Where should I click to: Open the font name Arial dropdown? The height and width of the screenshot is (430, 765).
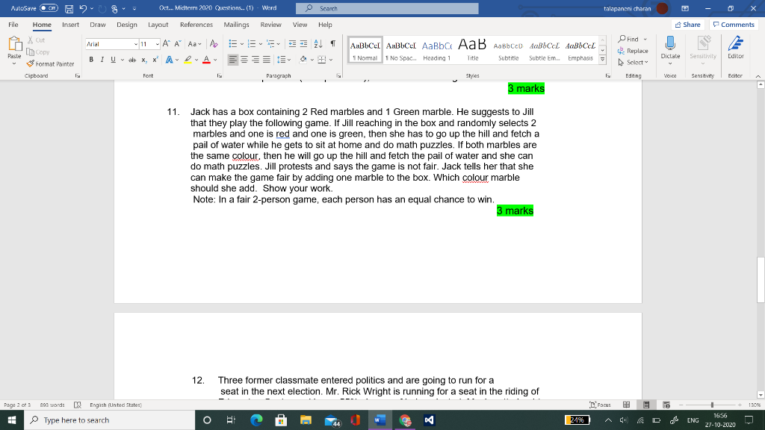pyautogui.click(x=136, y=44)
